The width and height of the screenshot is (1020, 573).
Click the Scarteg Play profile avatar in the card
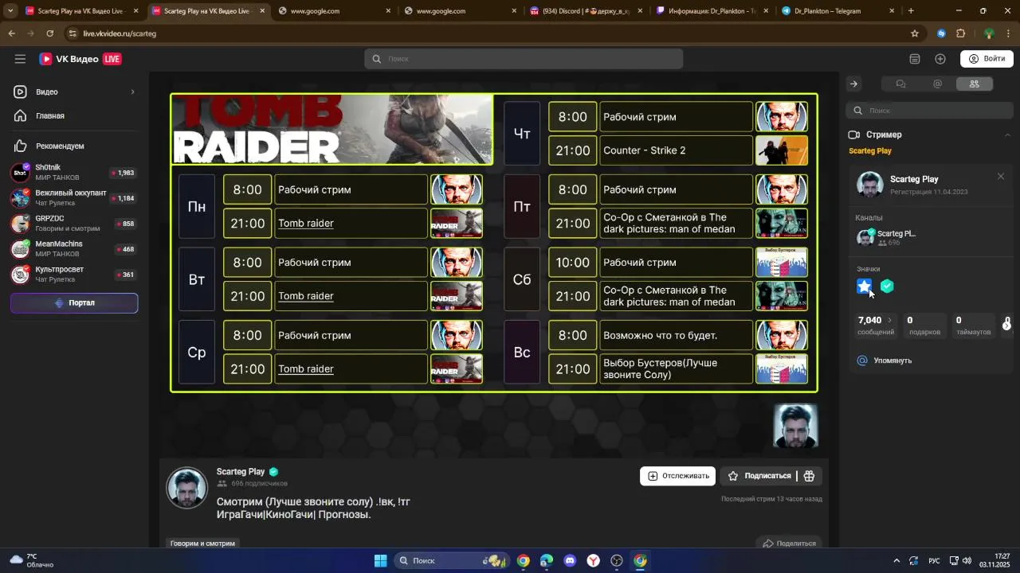[x=869, y=185]
